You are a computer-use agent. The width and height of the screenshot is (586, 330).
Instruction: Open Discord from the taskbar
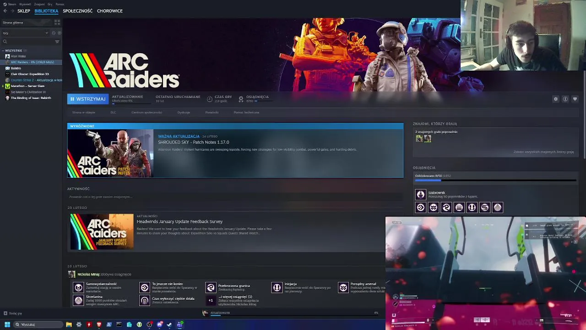[x=159, y=324]
